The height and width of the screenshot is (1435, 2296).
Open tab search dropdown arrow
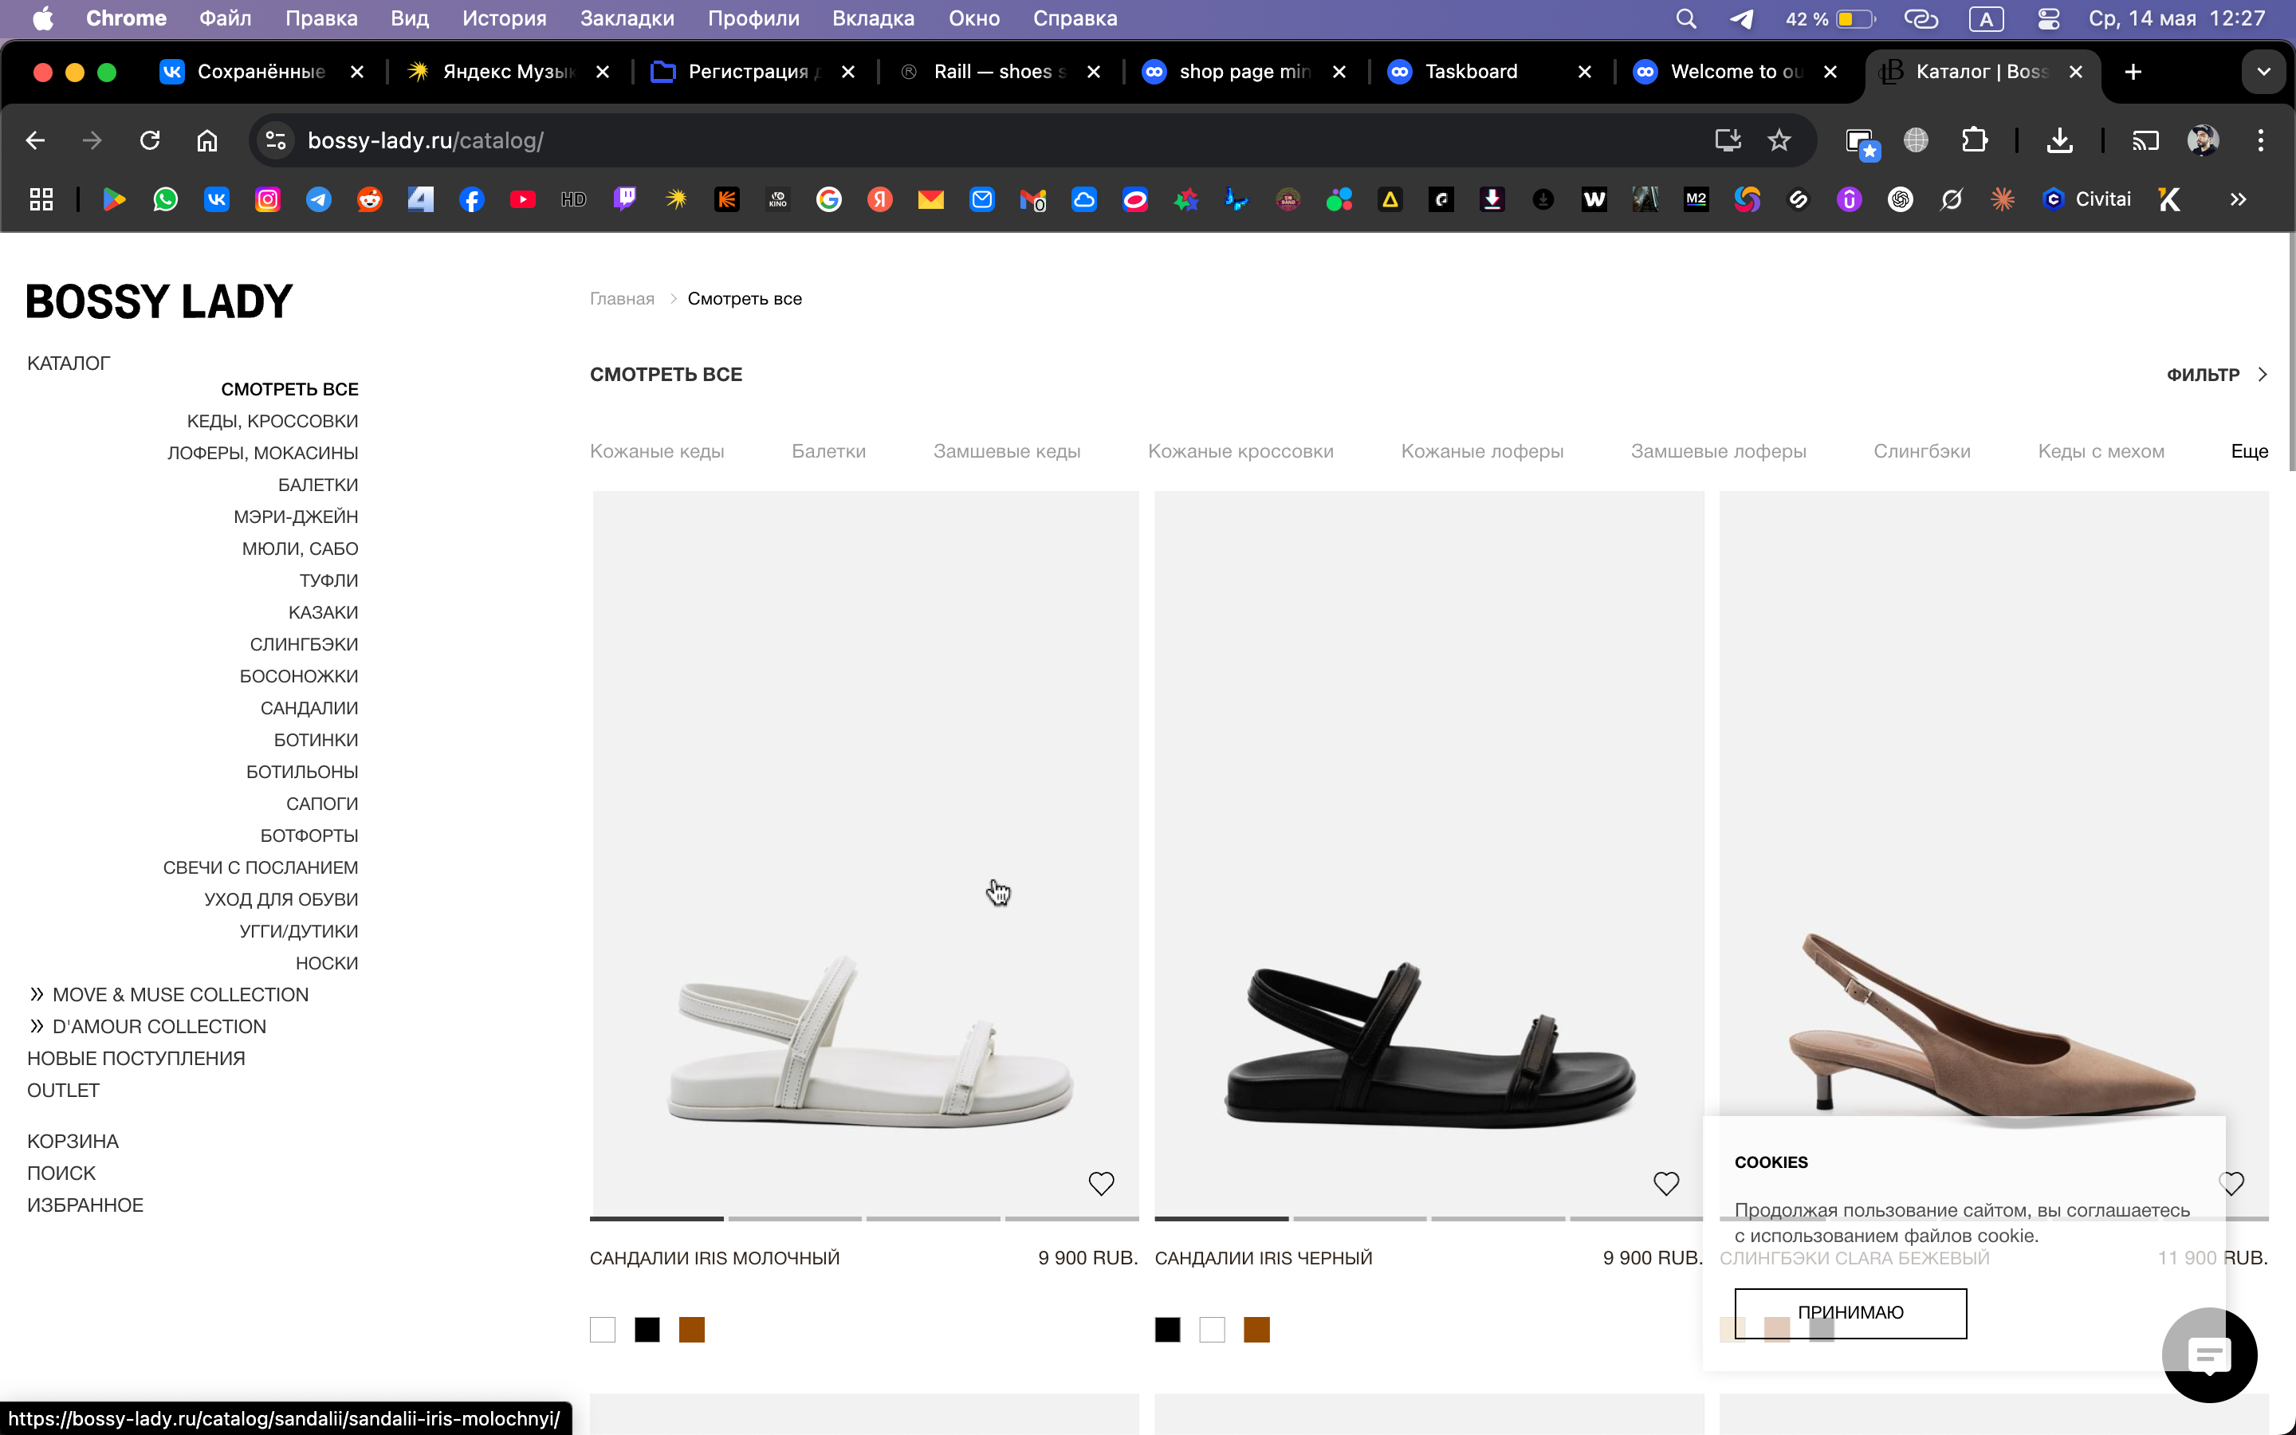pos(2264,72)
